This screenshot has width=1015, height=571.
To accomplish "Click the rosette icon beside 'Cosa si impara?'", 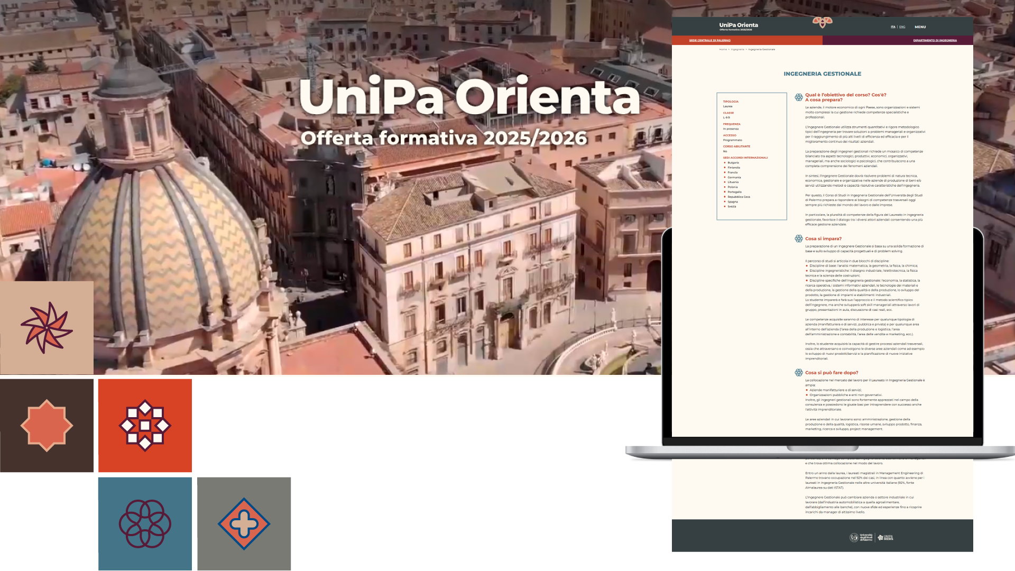I will pyautogui.click(x=798, y=238).
